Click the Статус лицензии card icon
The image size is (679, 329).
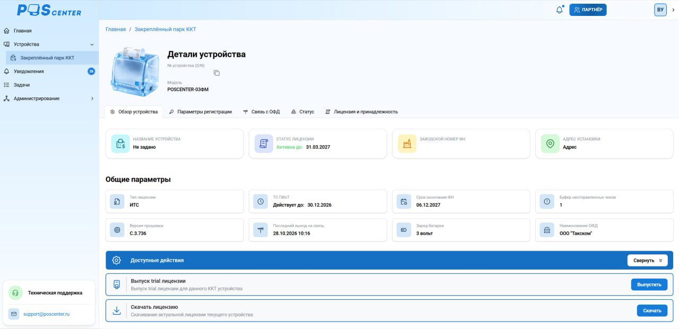264,144
